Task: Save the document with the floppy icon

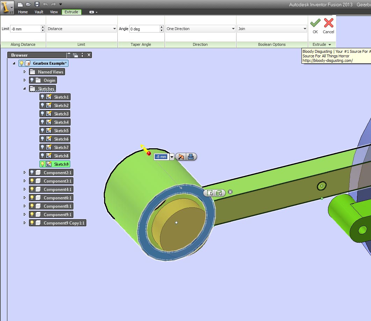Action: [x=37, y=4]
